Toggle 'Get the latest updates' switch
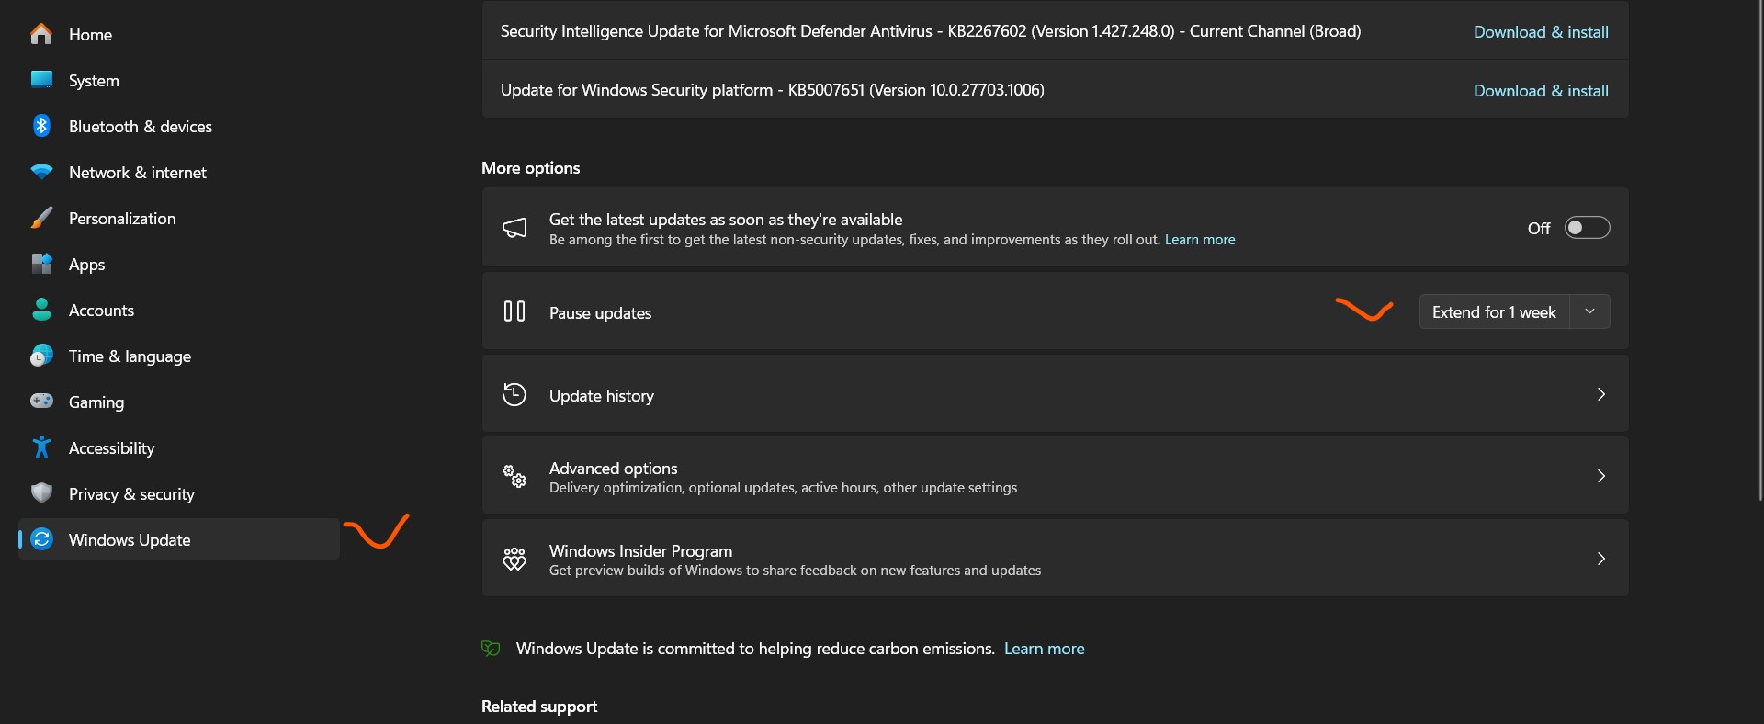The image size is (1764, 724). coord(1588,228)
